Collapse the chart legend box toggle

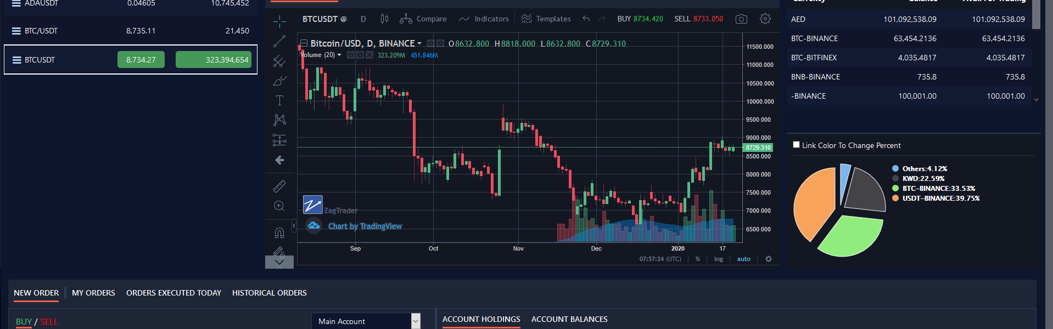304,43
